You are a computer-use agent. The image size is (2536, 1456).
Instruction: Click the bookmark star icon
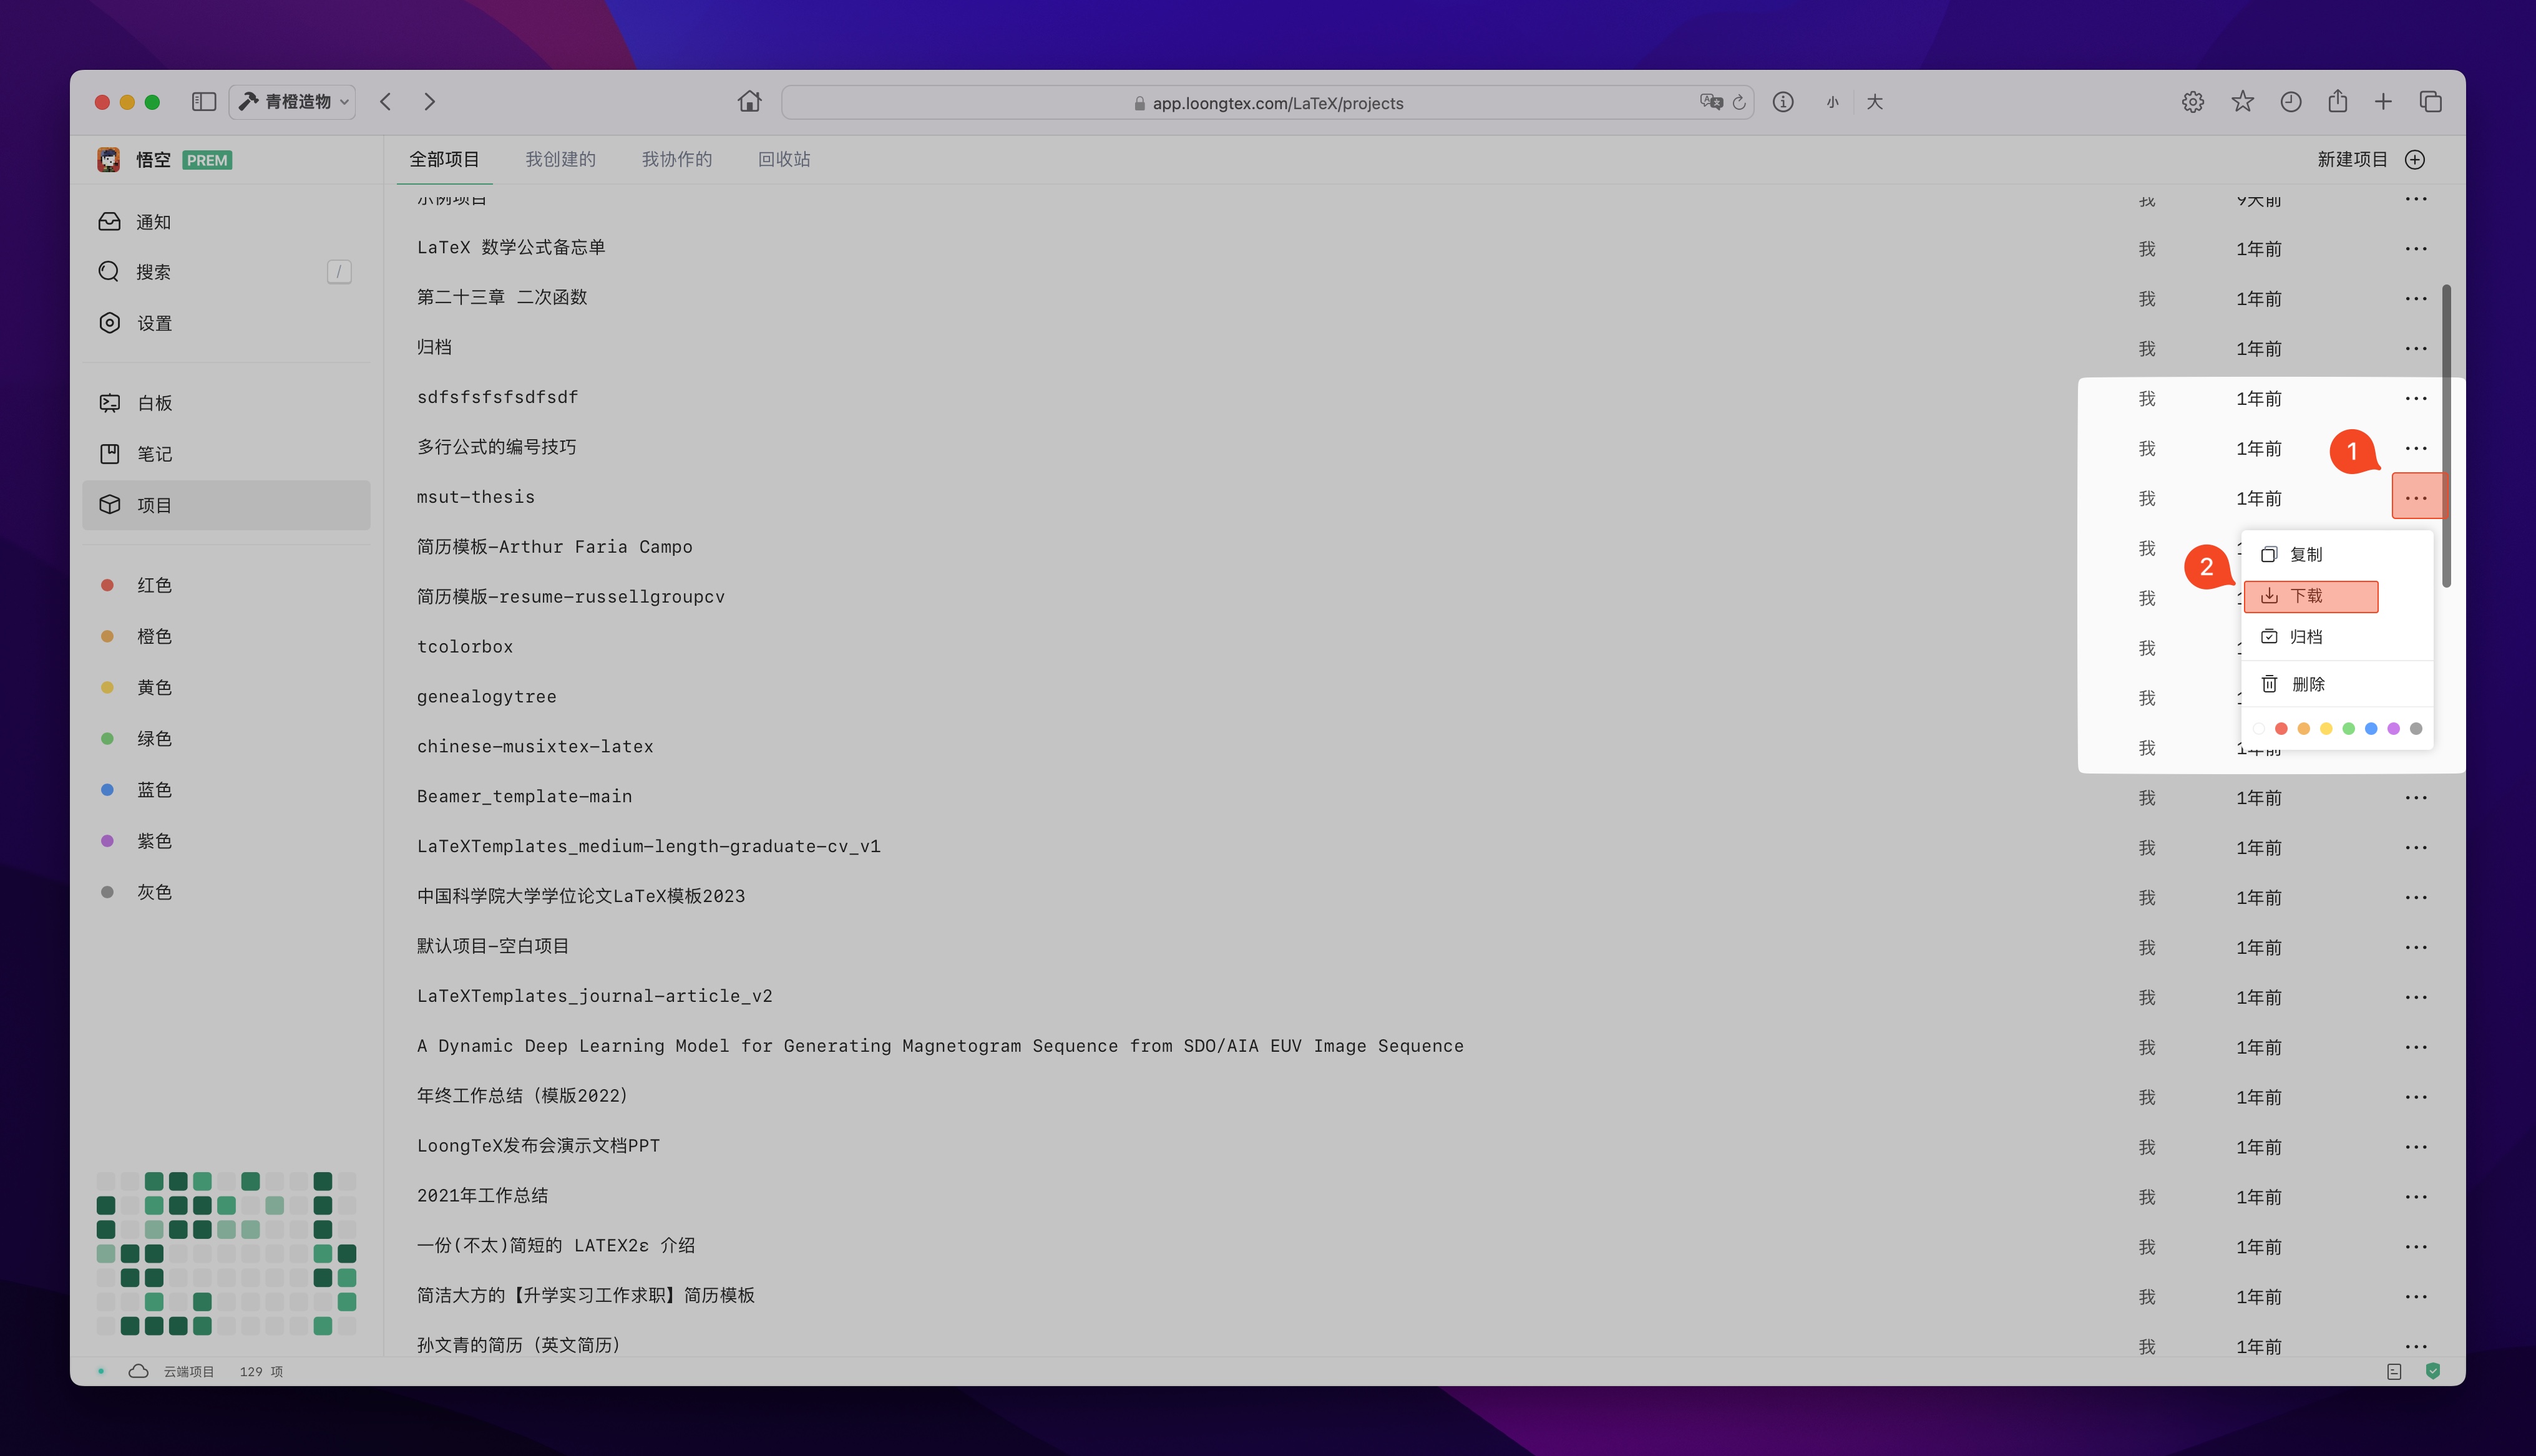click(2242, 102)
